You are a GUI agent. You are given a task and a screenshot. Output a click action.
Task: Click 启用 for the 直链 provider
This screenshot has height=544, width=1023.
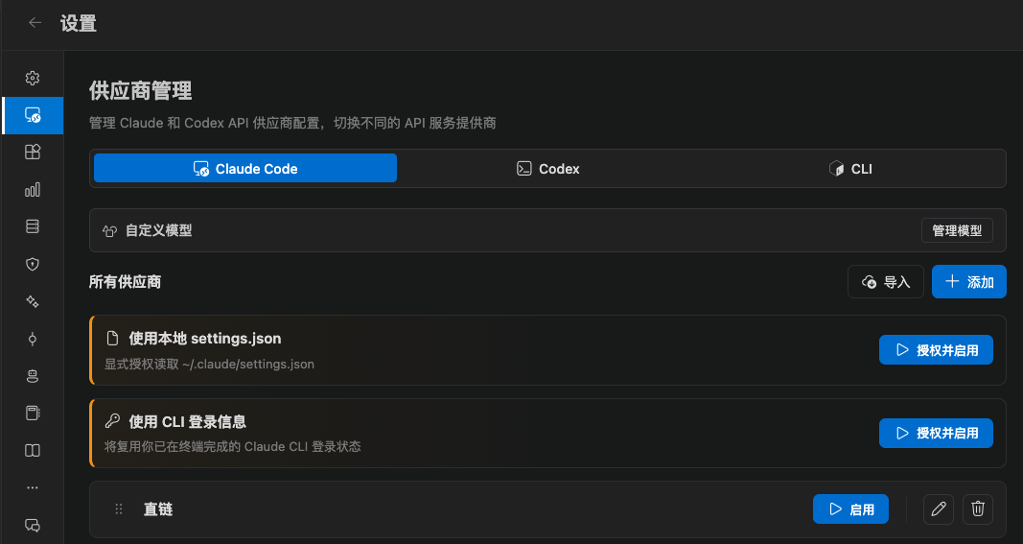point(850,509)
